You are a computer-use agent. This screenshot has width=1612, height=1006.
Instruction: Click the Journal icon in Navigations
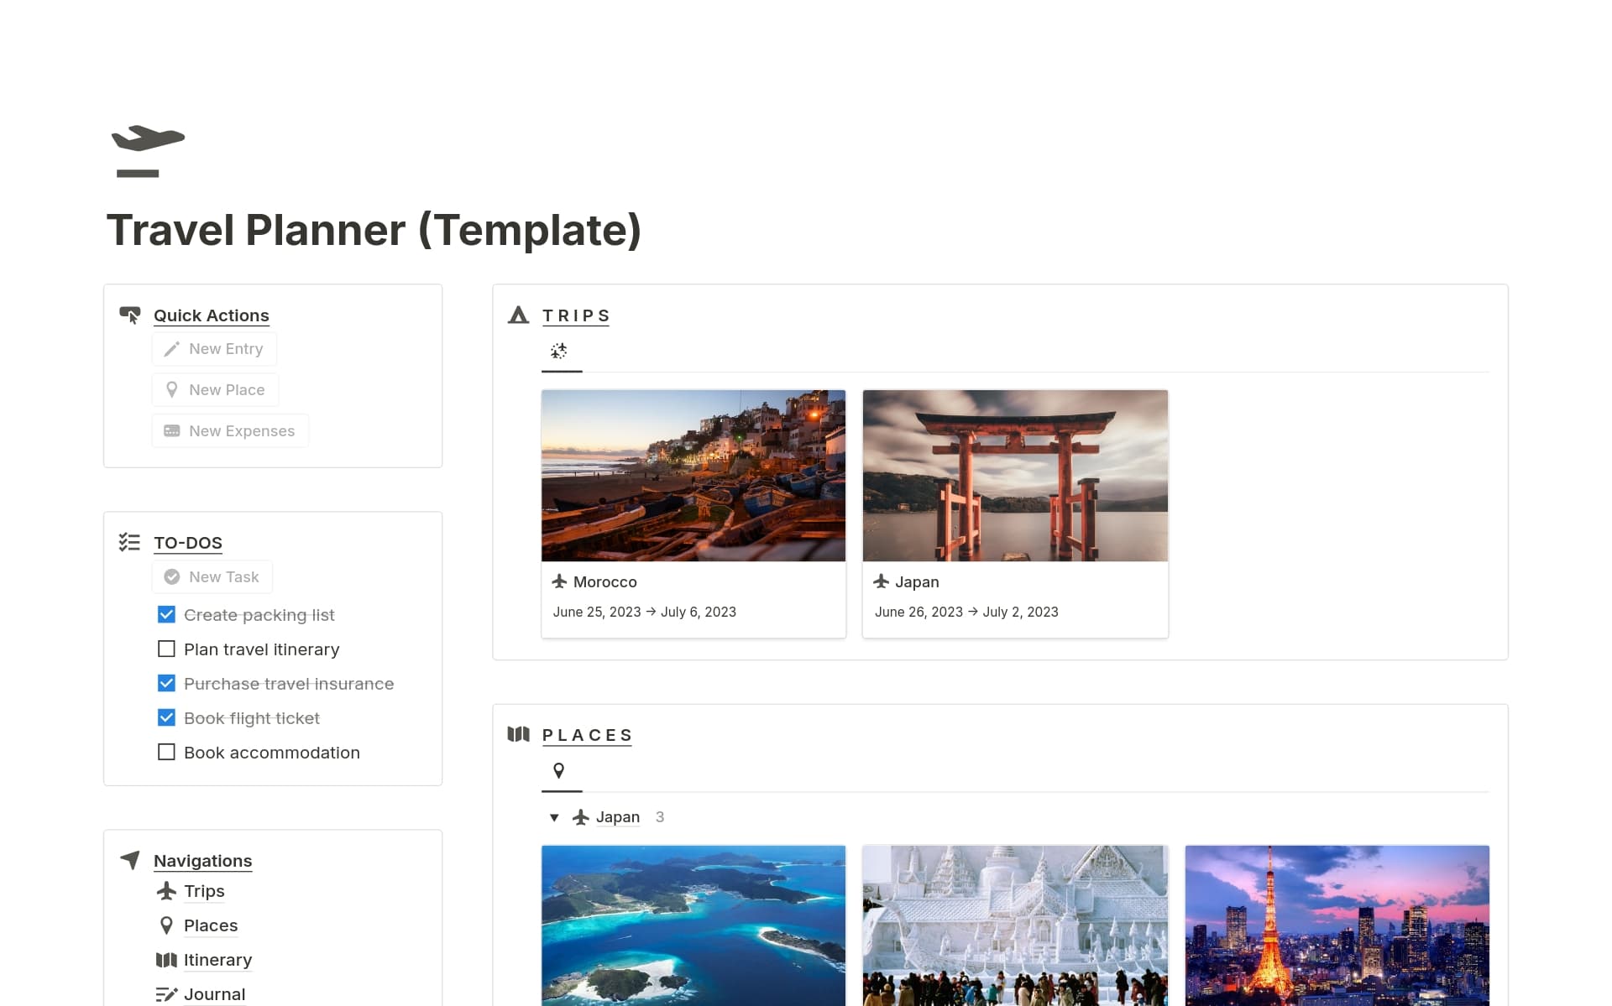click(165, 993)
